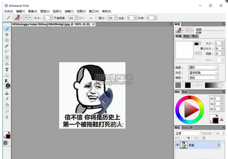228x159 pixels.
Task: Open Color panel options menu icon
Action: [224, 92]
